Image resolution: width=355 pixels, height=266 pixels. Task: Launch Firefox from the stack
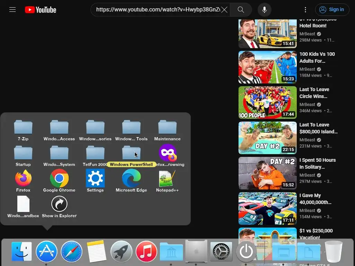click(23, 181)
